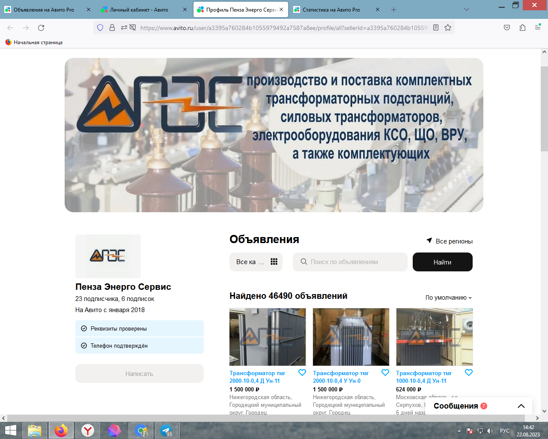Click the Найти button
The width and height of the screenshot is (548, 439).
pyautogui.click(x=443, y=262)
